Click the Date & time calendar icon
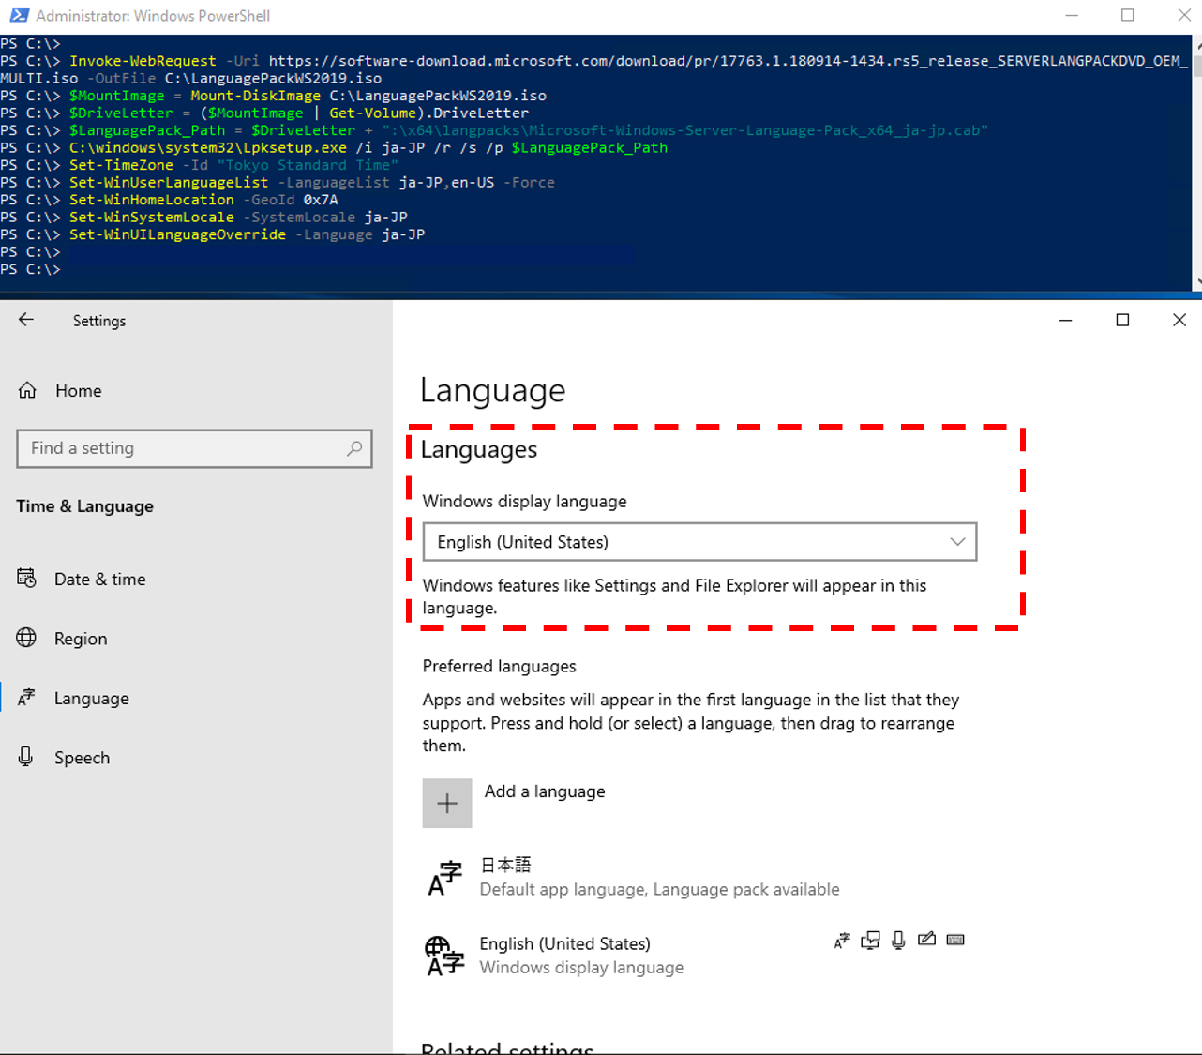 26,579
